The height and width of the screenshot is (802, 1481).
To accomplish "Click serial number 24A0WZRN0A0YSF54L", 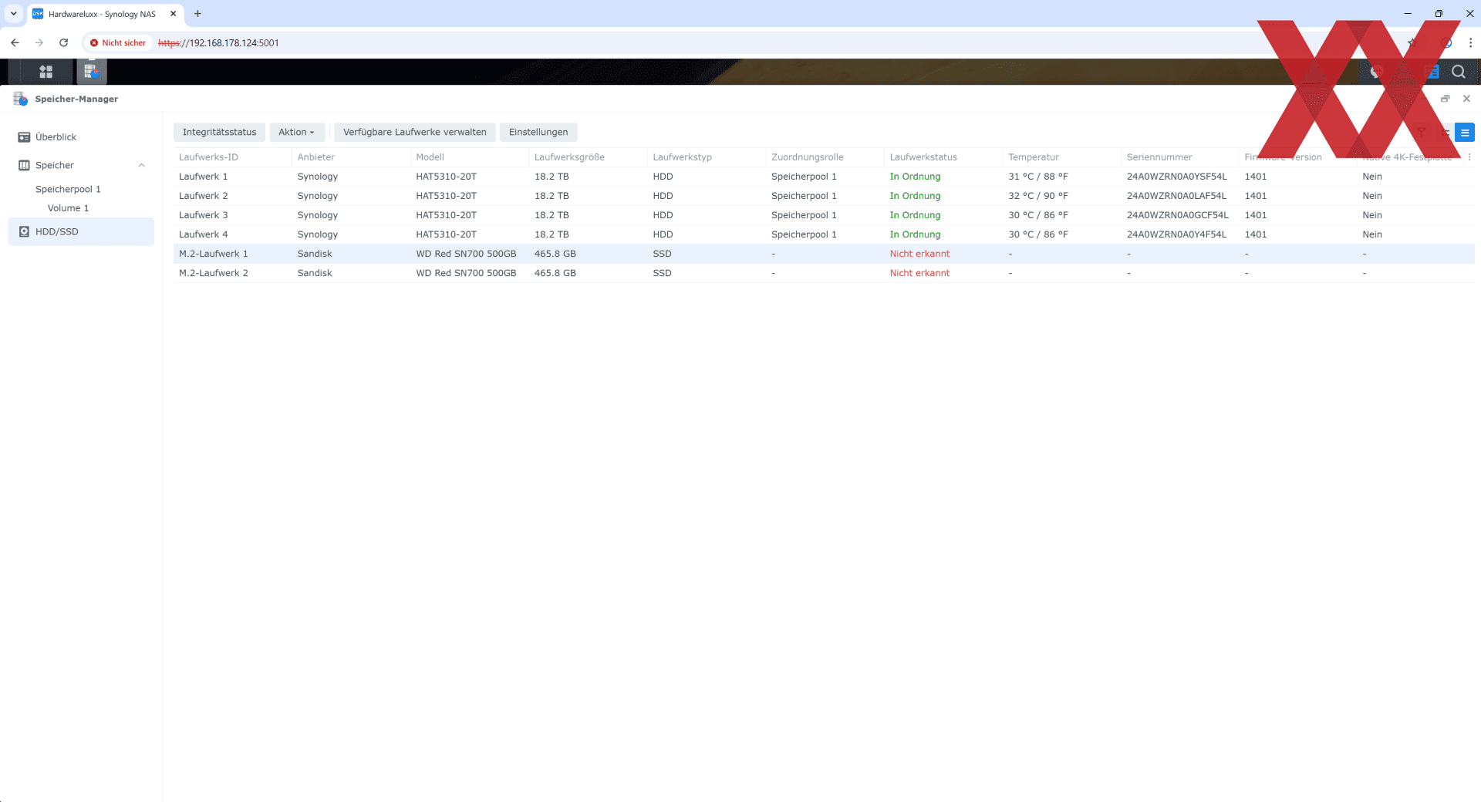I will pos(1176,177).
